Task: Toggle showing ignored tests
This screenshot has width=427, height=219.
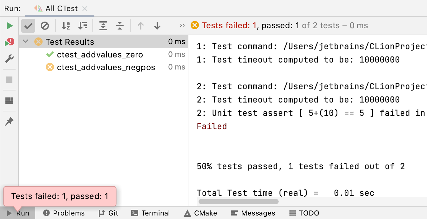Action: (45, 26)
